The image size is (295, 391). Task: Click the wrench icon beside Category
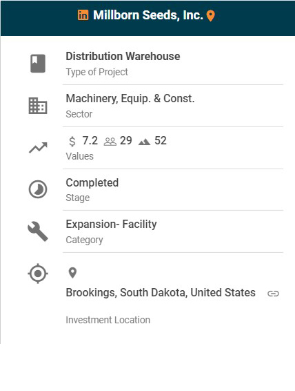[38, 231]
